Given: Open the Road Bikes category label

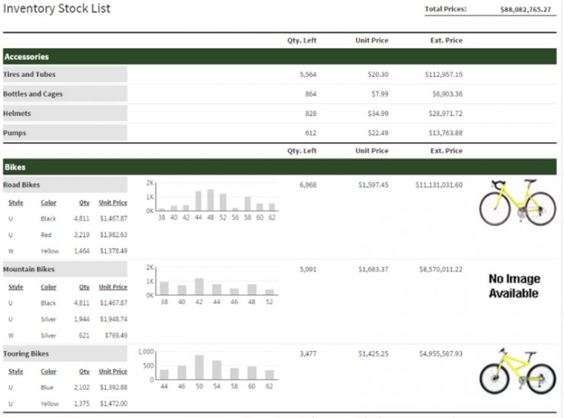Looking at the screenshot, I should (x=22, y=185).
